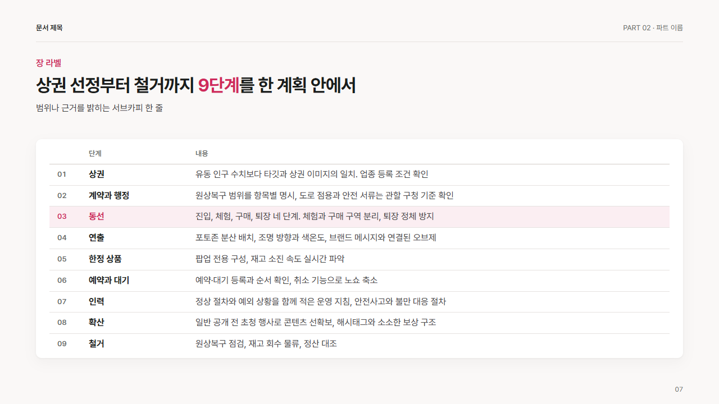Click row number '04'
The image size is (719, 404).
[62, 238]
